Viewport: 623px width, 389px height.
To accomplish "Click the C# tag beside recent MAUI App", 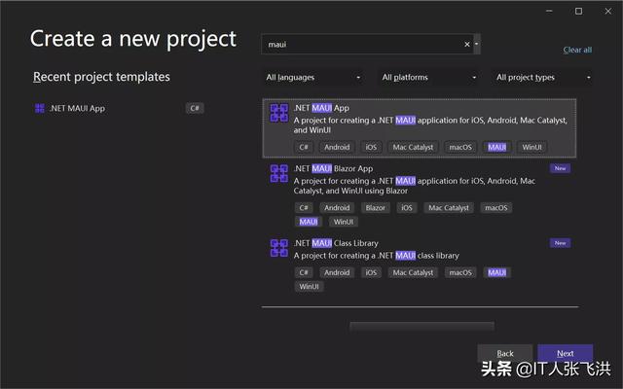I will tap(195, 108).
